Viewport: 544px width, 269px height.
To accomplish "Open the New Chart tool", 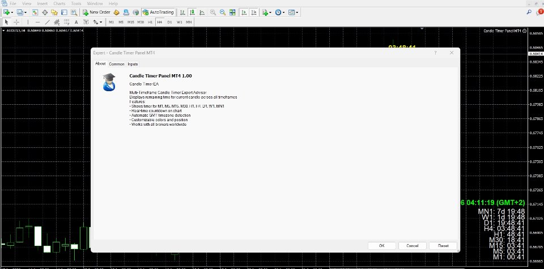I will click(x=7, y=12).
